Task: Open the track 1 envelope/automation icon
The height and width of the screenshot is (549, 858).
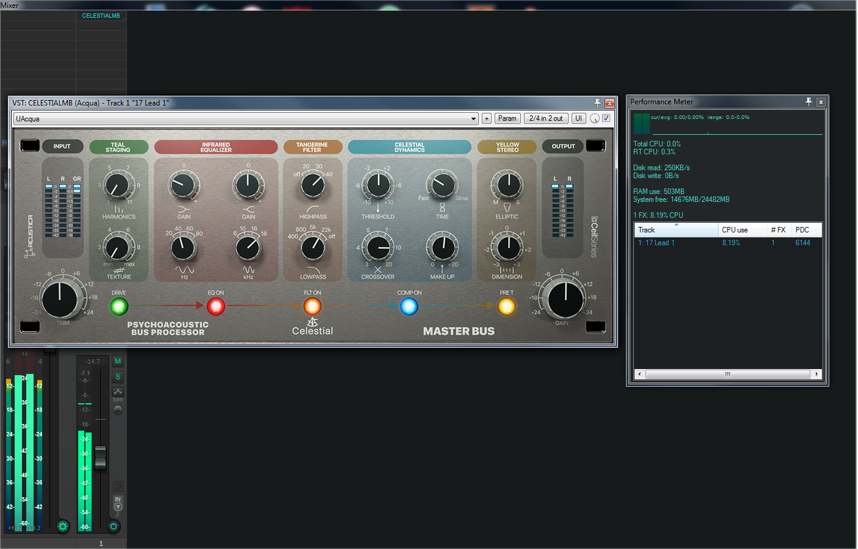Action: (x=118, y=391)
